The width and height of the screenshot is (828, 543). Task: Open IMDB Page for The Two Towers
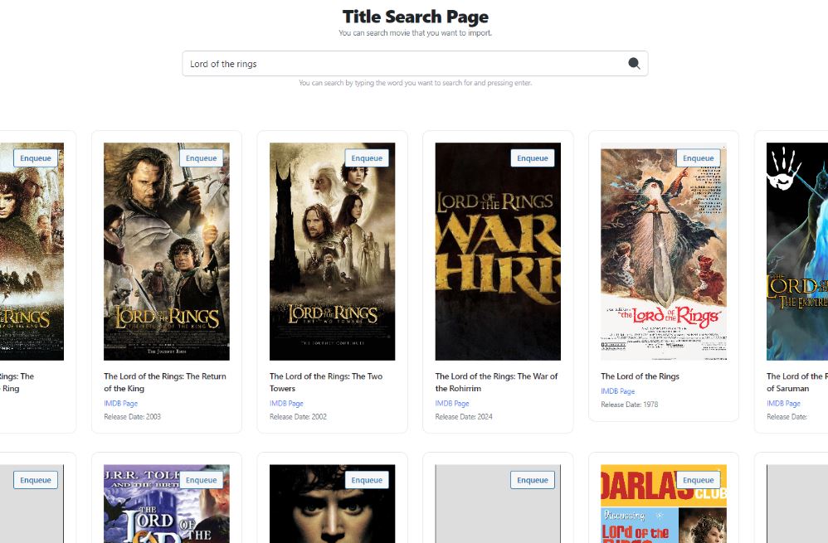pyautogui.click(x=286, y=403)
